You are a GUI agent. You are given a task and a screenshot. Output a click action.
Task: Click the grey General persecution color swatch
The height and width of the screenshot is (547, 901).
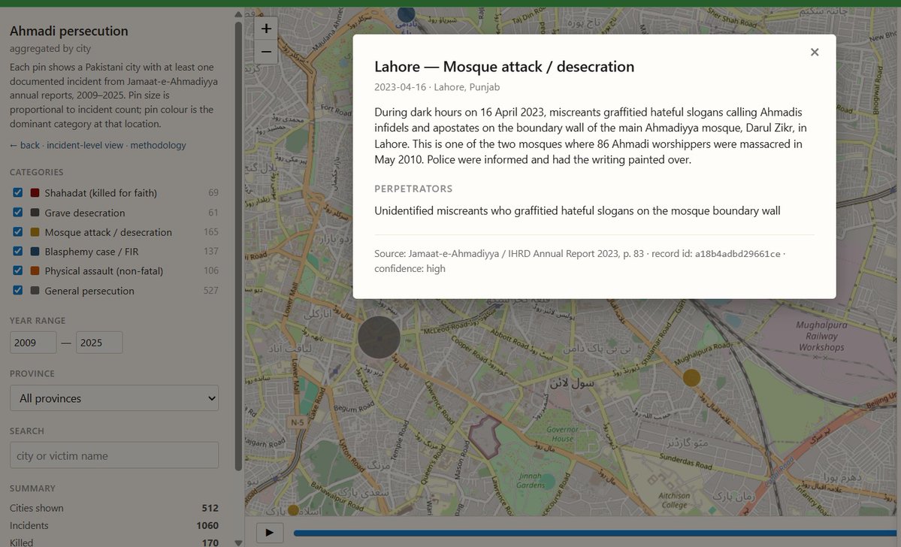(x=35, y=290)
